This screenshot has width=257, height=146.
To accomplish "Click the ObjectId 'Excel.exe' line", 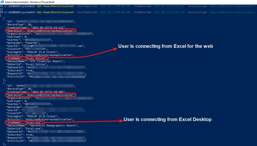I will coord(24,129).
